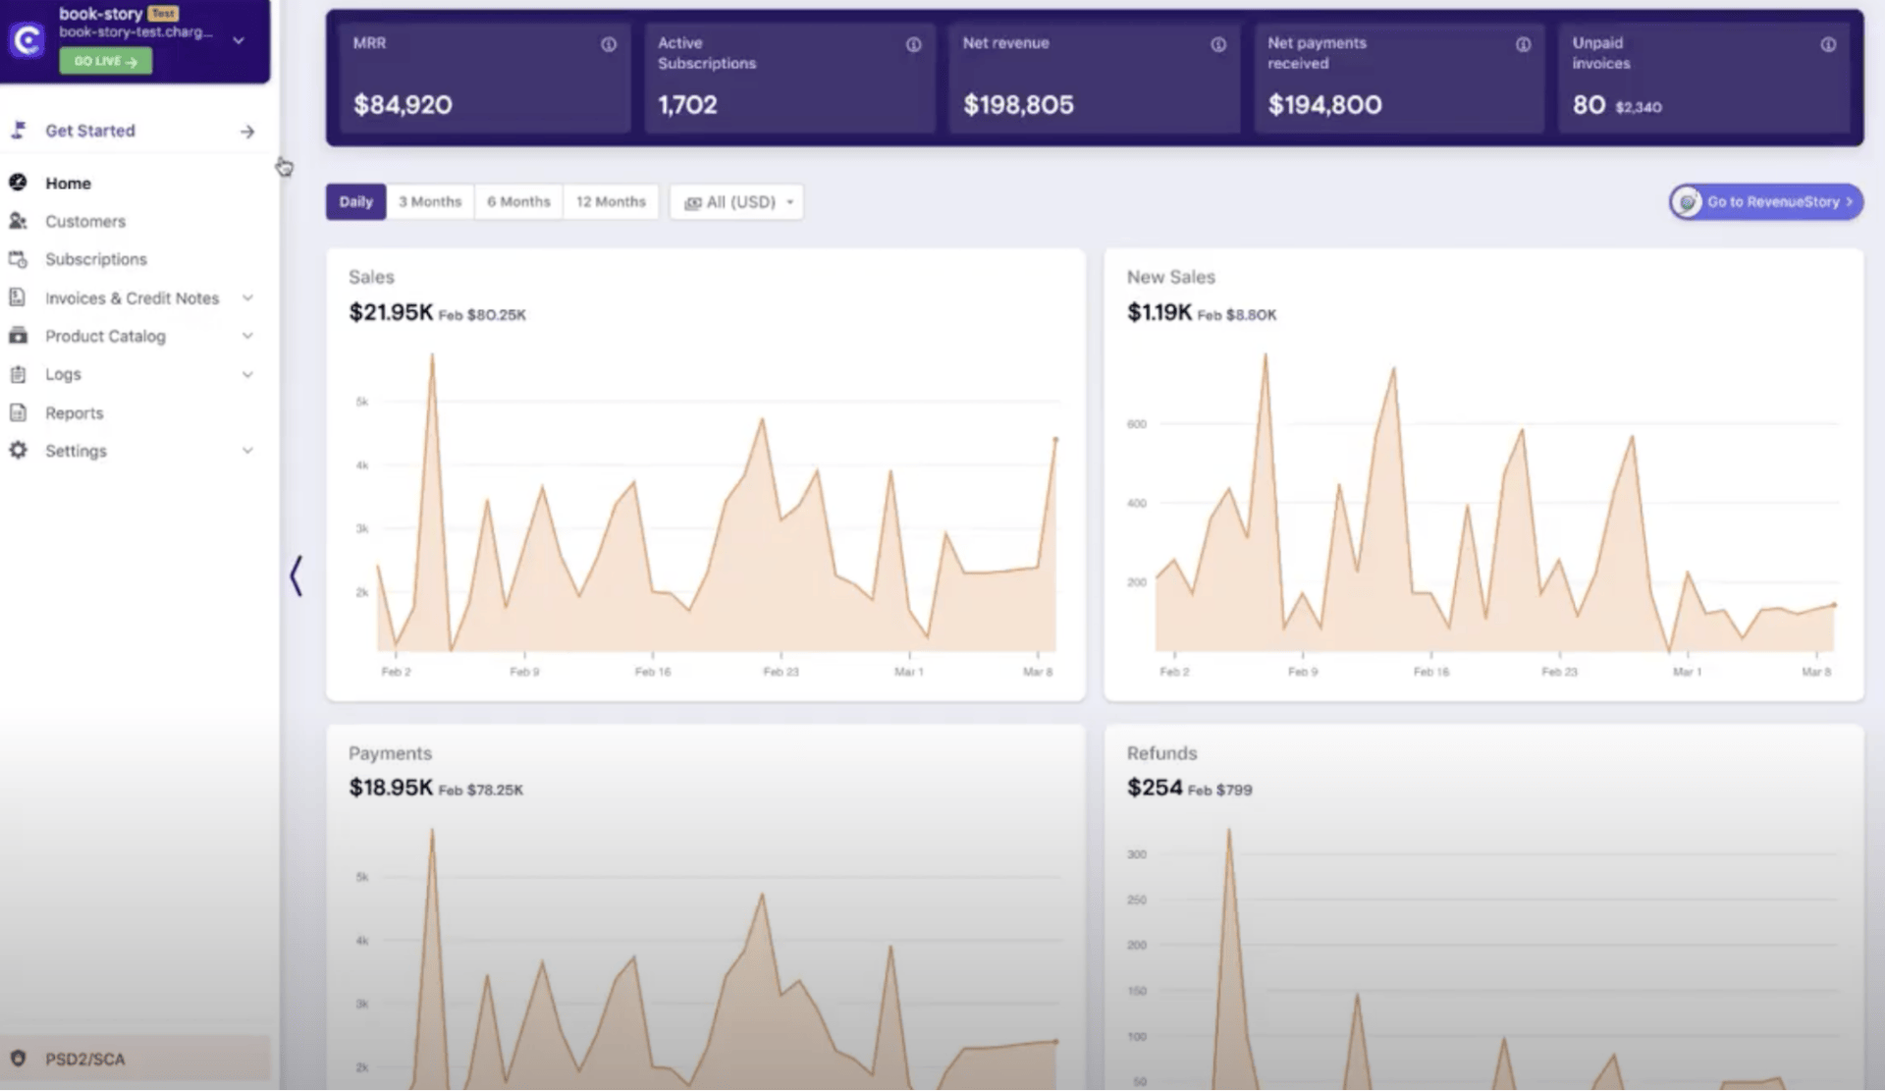Expand the Settings submenu chevron
1885x1091 pixels.
click(x=247, y=450)
